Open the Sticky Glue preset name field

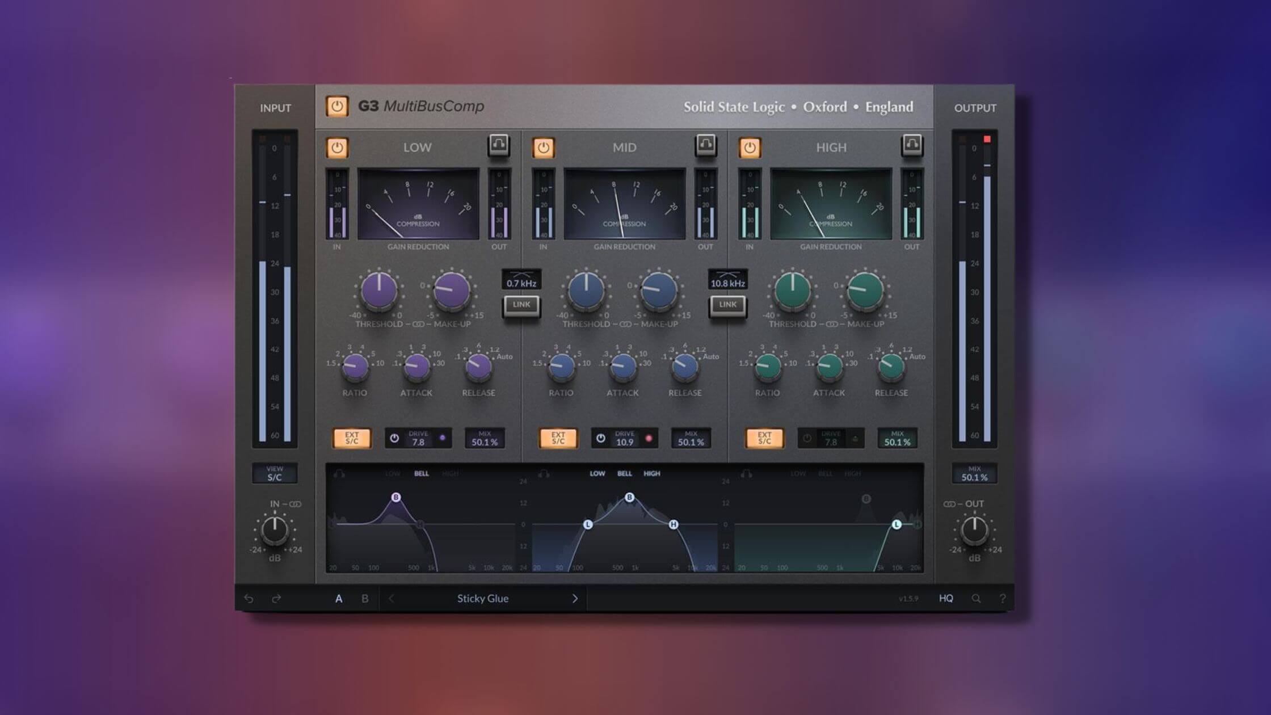[482, 598]
